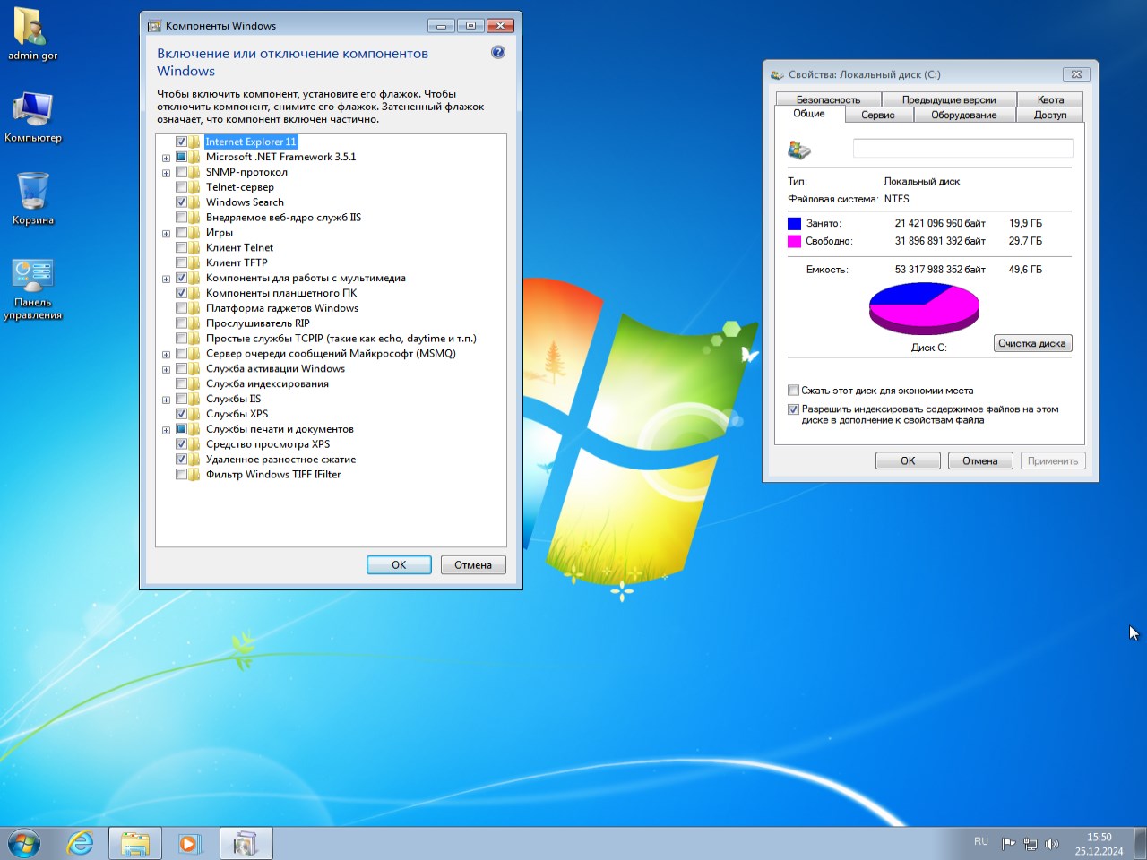The width and height of the screenshot is (1147, 860).
Task: Click the folder icon beside Windows Search
Action: coord(194,202)
